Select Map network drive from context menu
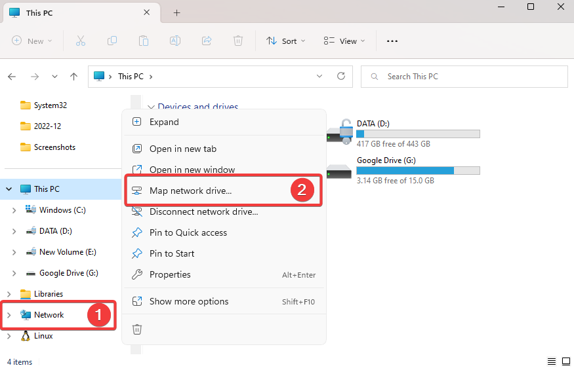 (x=190, y=191)
